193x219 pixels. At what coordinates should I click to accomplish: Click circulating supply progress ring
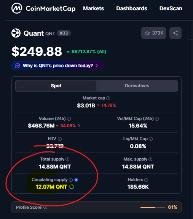pyautogui.click(x=72, y=187)
